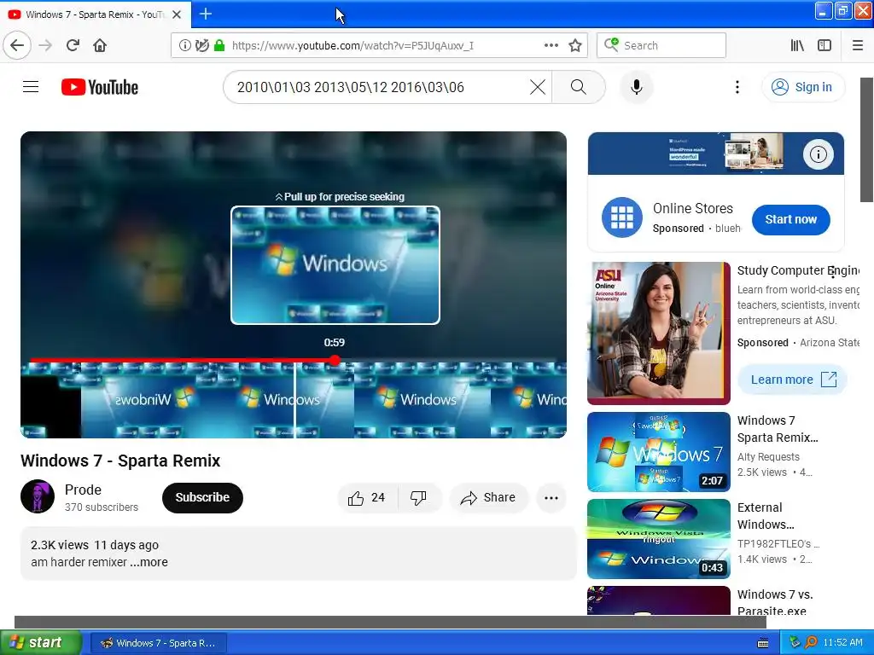Click in the YouTube search input field
Viewport: 874px width, 655px height.
tap(379, 87)
